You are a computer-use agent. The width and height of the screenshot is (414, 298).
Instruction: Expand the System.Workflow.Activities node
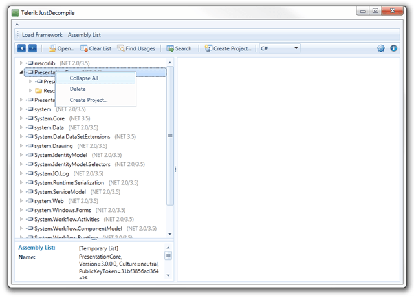coord(21,219)
